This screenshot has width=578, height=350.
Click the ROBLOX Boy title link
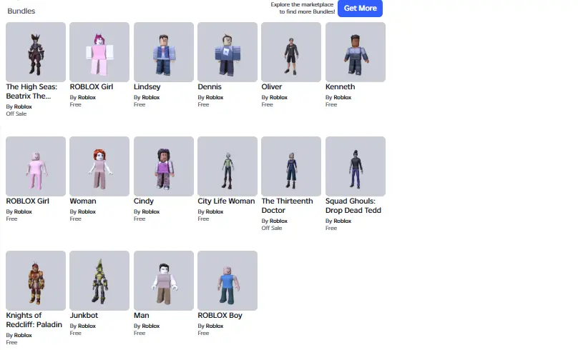click(x=220, y=316)
